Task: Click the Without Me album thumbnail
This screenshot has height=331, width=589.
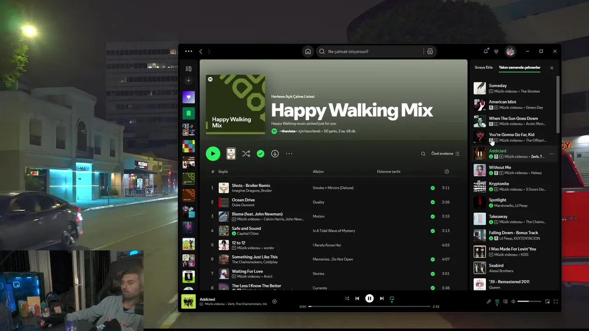Action: point(479,170)
